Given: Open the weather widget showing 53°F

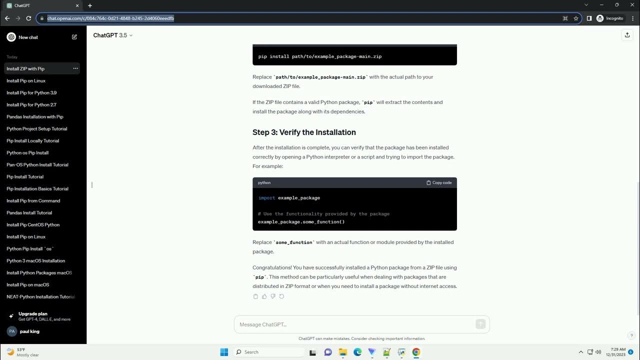Looking at the screenshot, I should 22,352.
